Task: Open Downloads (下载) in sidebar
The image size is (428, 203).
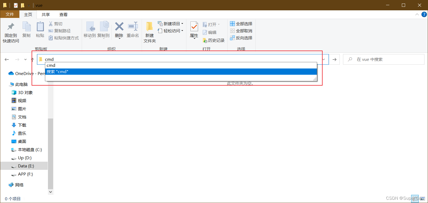Action: pos(19,125)
